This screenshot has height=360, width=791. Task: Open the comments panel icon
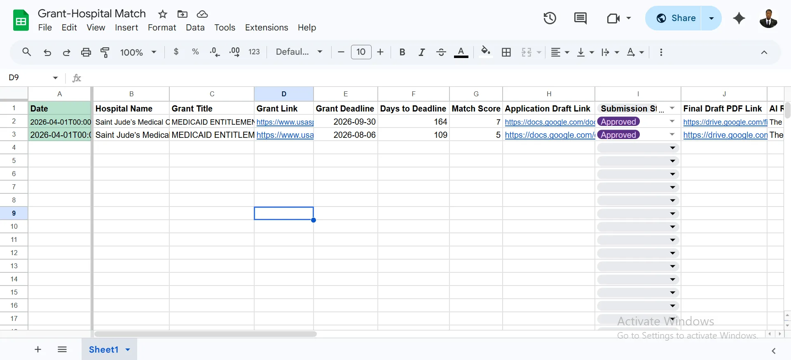[580, 18]
